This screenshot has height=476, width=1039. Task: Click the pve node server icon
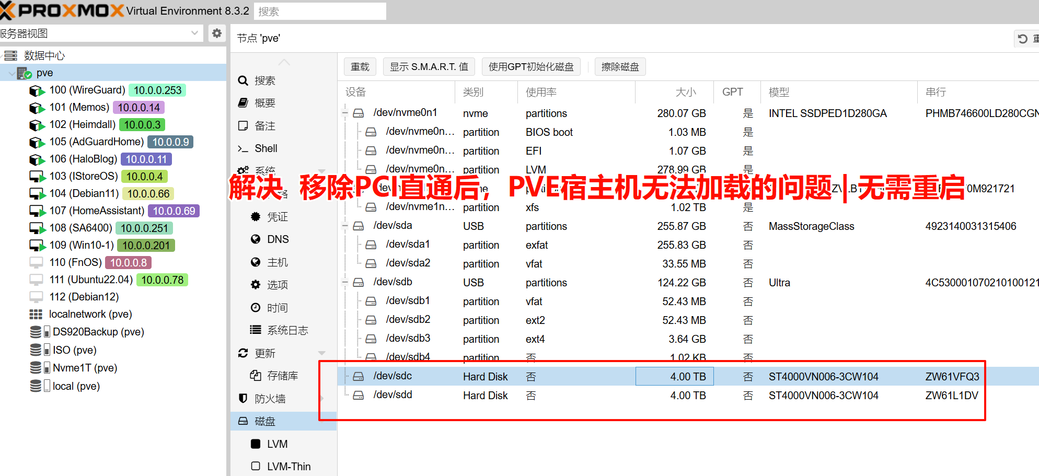tap(25, 73)
